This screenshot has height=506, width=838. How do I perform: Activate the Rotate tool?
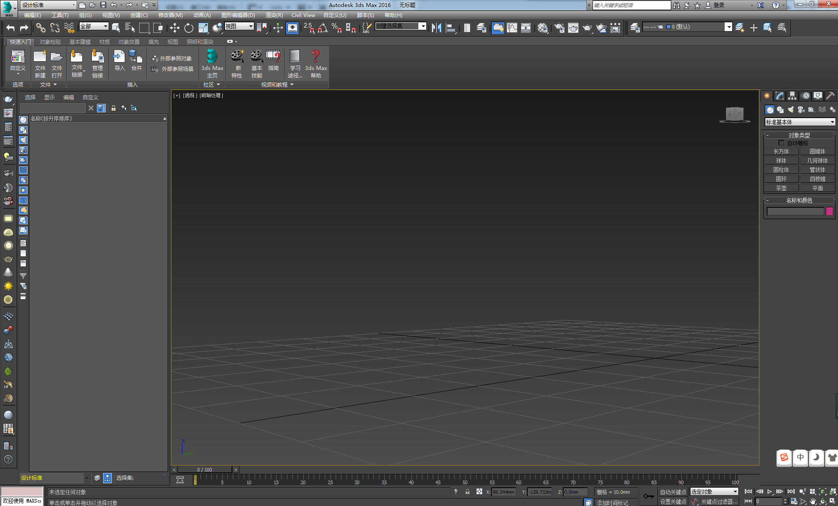point(189,28)
